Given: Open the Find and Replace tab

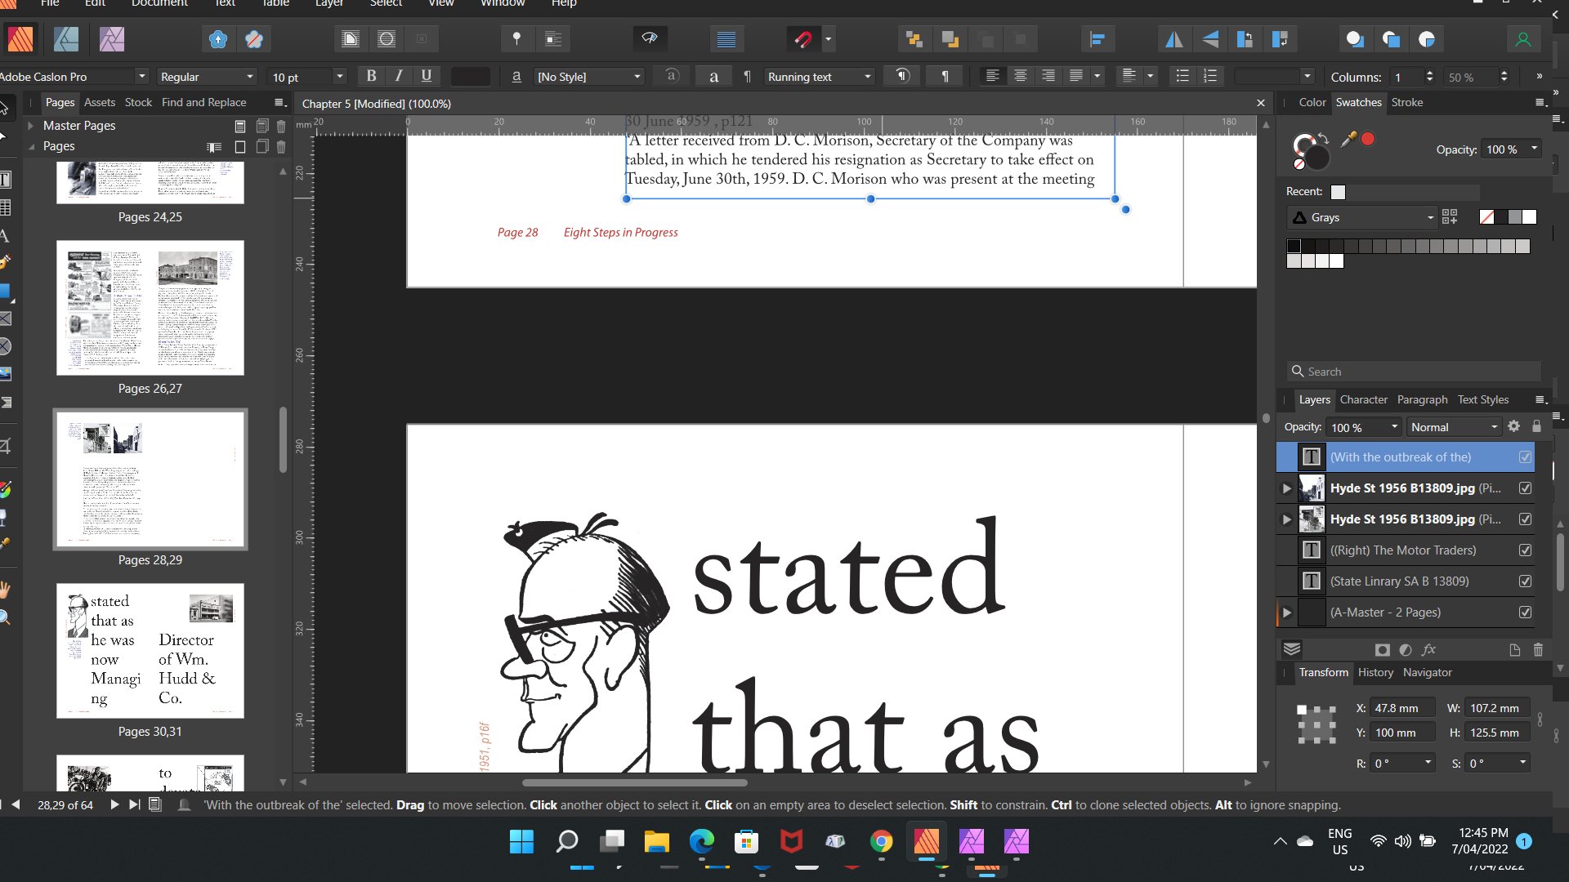Looking at the screenshot, I should coord(203,102).
